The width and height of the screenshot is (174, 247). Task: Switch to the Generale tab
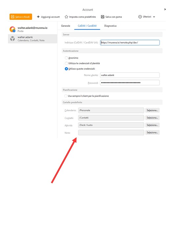click(65, 26)
